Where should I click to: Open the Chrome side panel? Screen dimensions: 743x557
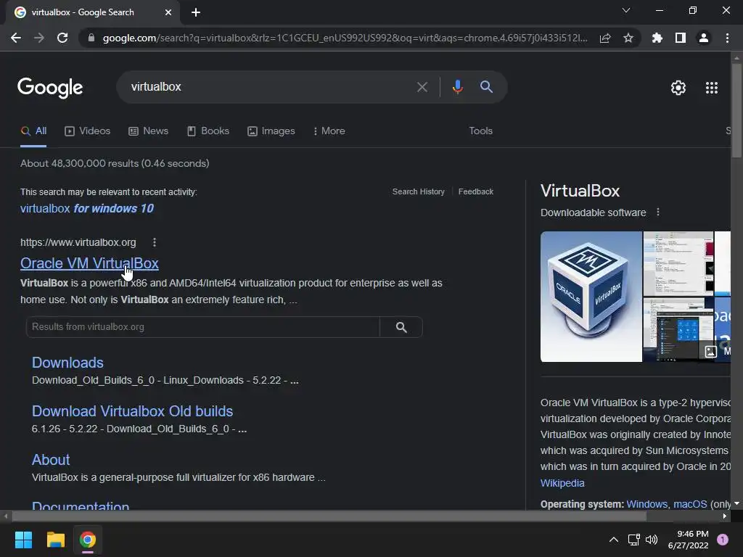[x=681, y=38]
